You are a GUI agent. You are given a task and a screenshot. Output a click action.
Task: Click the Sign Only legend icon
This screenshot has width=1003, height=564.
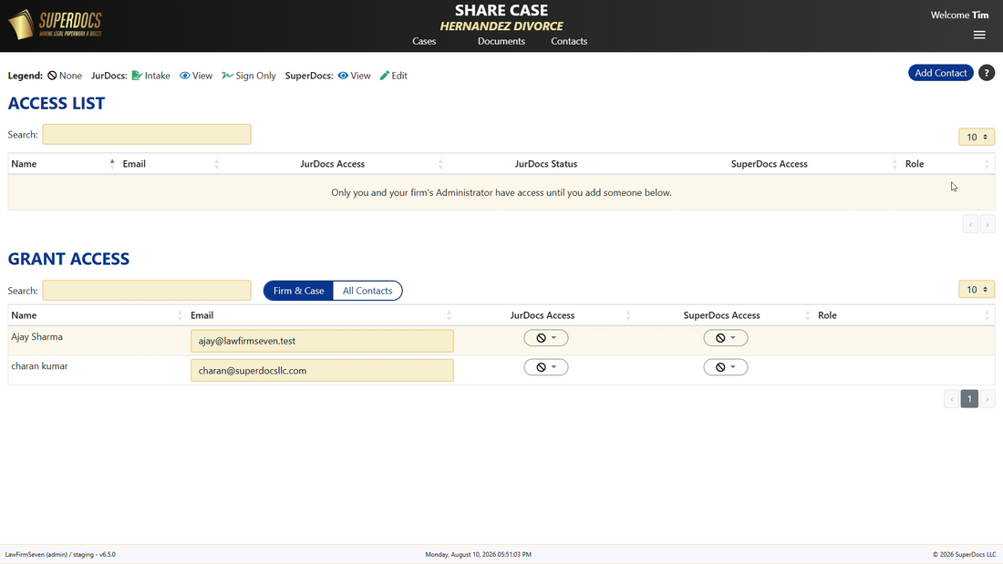[x=227, y=76]
